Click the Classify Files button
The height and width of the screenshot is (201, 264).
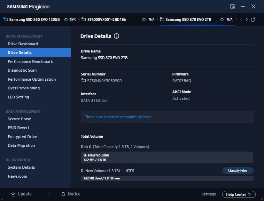click(x=238, y=171)
